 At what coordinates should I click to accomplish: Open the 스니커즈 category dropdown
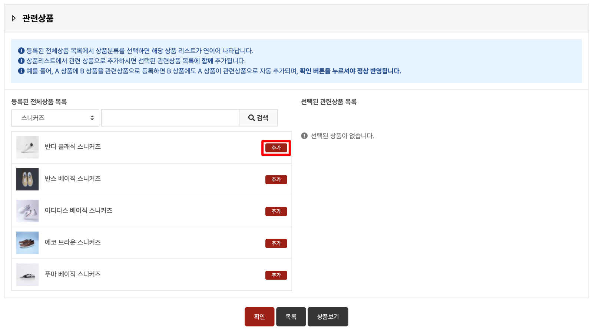click(x=55, y=118)
